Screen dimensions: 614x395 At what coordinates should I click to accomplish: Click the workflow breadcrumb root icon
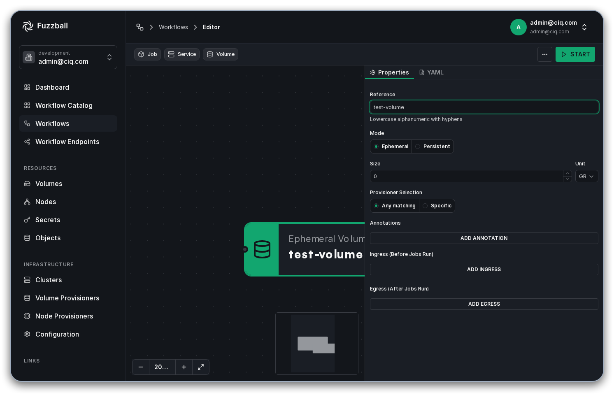(x=140, y=27)
